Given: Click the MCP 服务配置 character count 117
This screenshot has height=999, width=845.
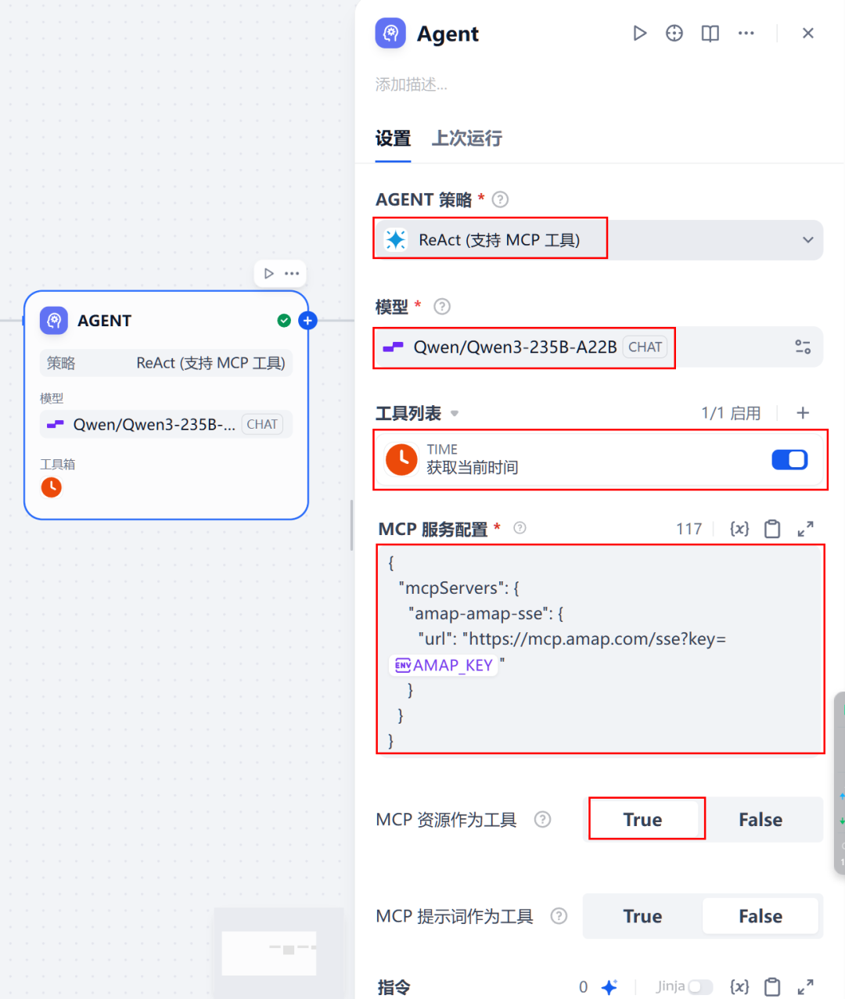Looking at the screenshot, I should coord(689,529).
